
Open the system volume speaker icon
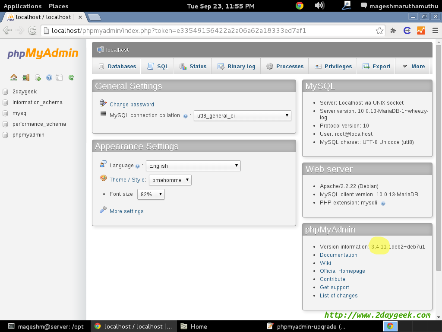tap(319, 6)
